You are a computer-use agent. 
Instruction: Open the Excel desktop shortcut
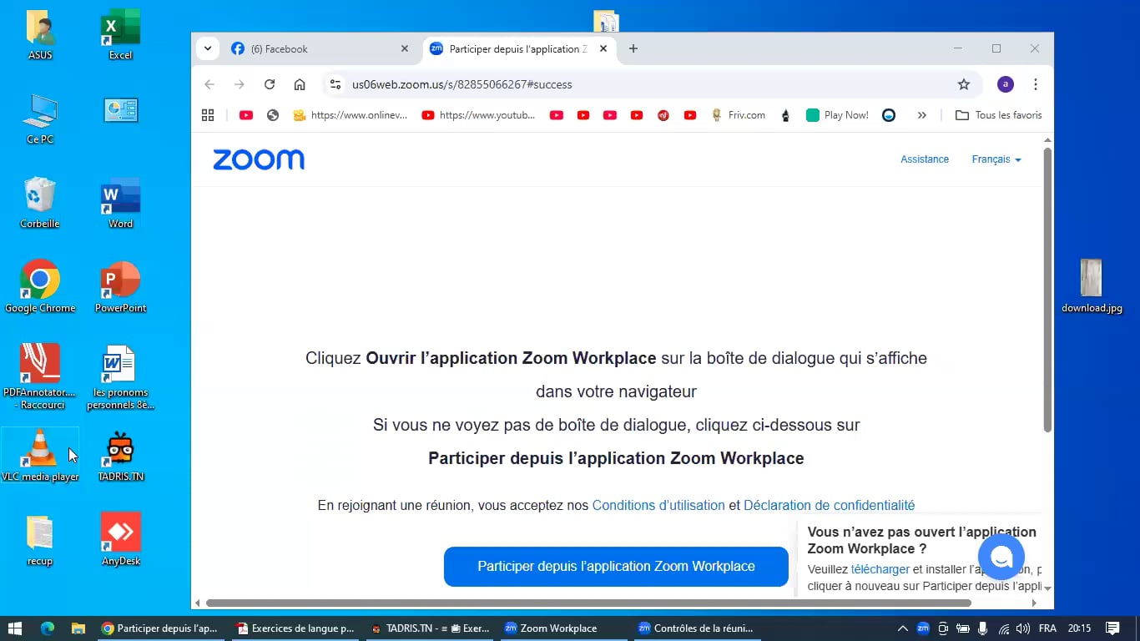click(x=120, y=35)
